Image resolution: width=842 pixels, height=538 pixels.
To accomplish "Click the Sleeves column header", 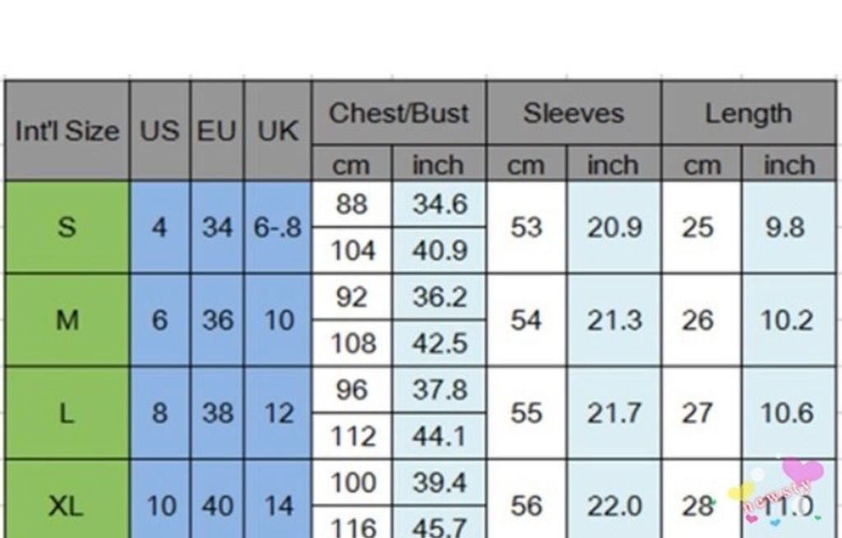I will 573,114.
